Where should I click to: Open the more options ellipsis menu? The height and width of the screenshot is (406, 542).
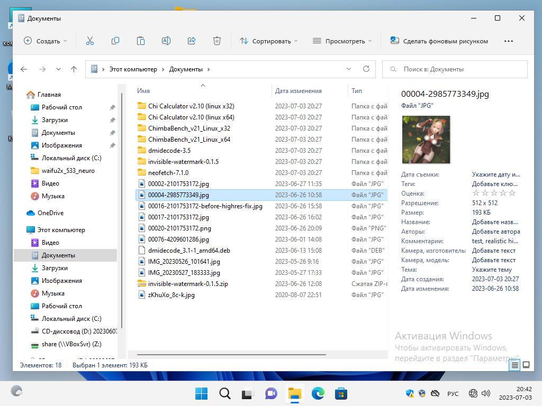(x=509, y=41)
